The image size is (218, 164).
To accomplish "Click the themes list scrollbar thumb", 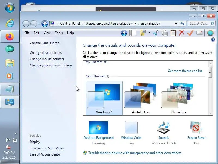I will 210,72.
